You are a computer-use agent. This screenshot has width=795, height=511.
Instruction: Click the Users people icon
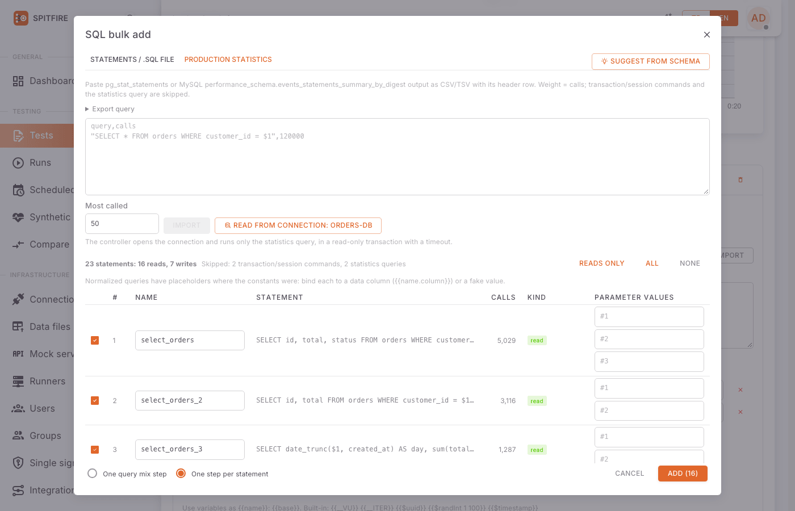point(18,408)
